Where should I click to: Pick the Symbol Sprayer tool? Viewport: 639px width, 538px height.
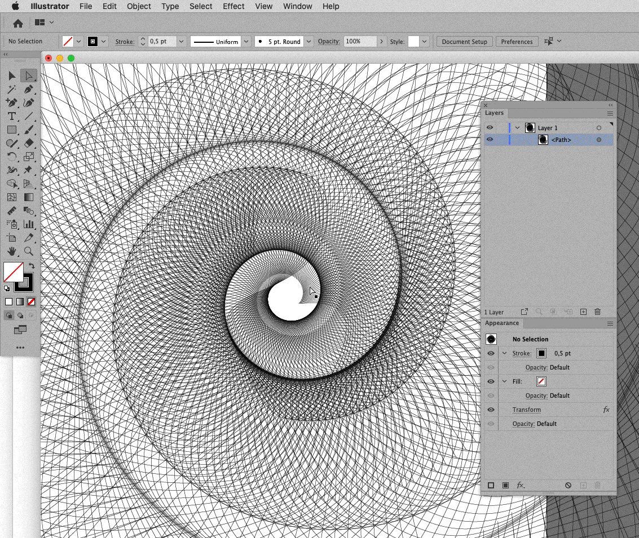point(12,224)
